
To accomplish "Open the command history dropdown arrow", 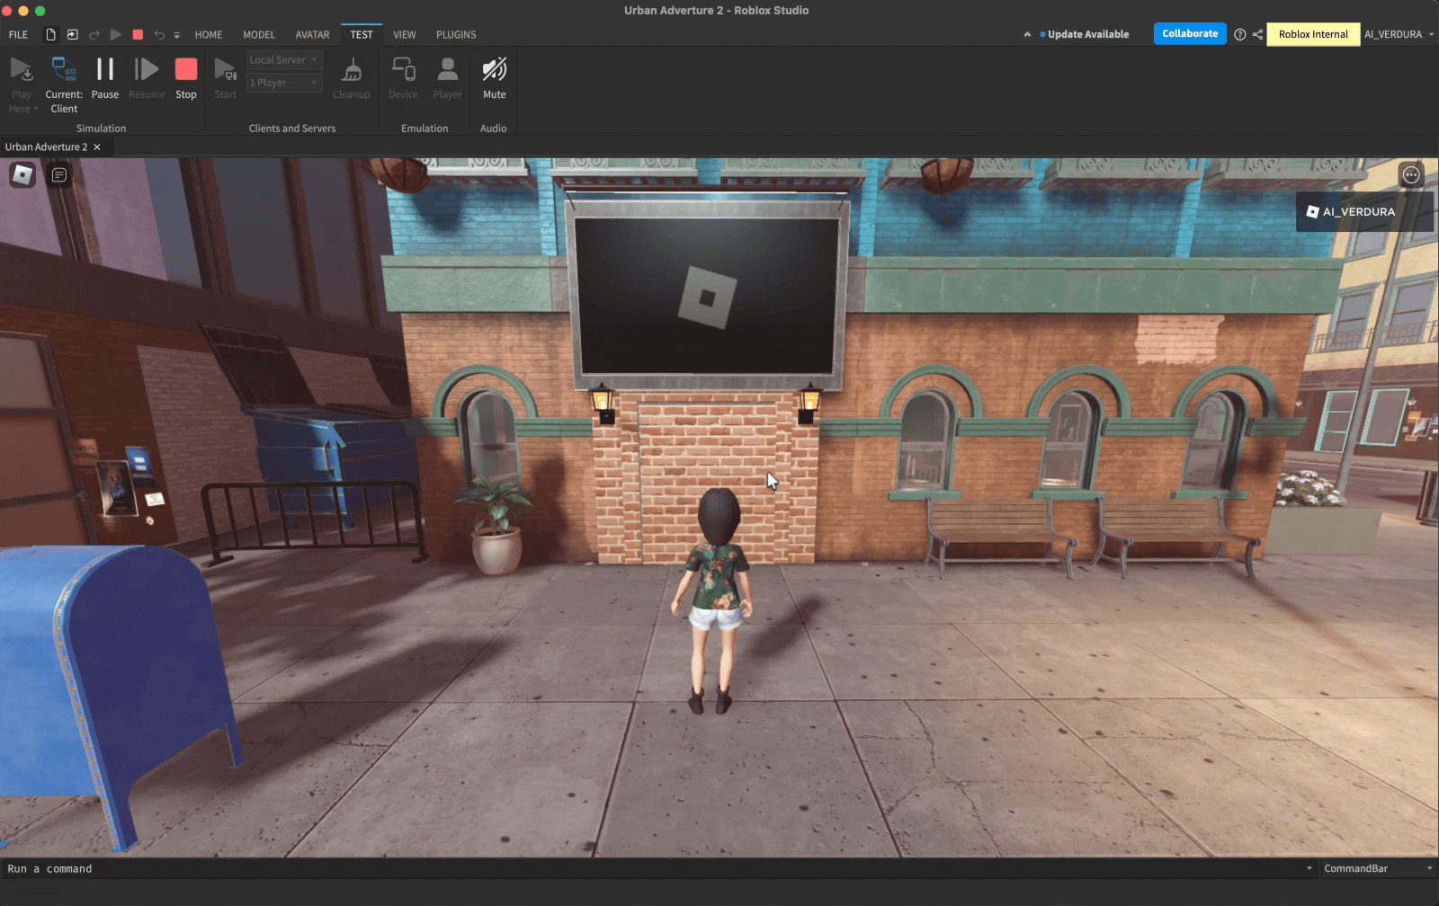I will point(1309,868).
